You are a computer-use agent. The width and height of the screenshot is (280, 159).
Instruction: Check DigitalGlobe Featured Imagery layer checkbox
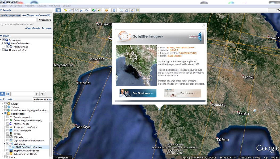pos(8,140)
